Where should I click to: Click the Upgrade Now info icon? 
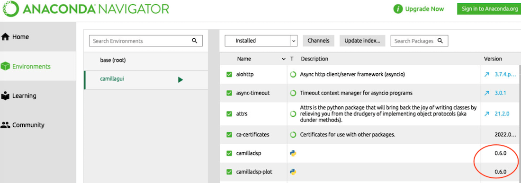click(398, 9)
